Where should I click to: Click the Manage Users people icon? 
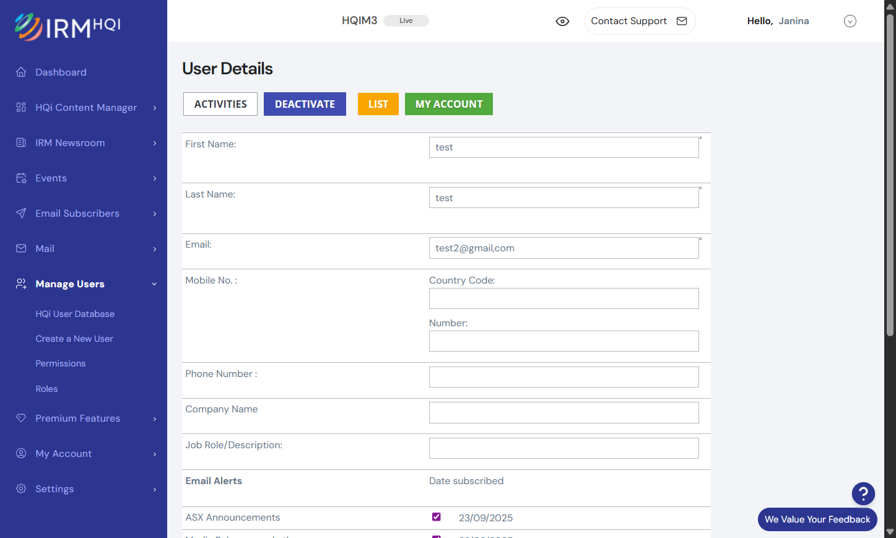pos(21,284)
